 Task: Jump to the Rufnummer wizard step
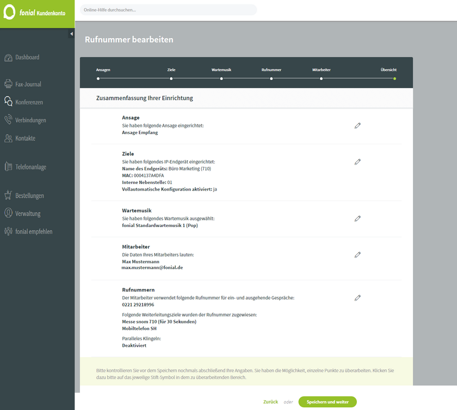click(x=271, y=70)
